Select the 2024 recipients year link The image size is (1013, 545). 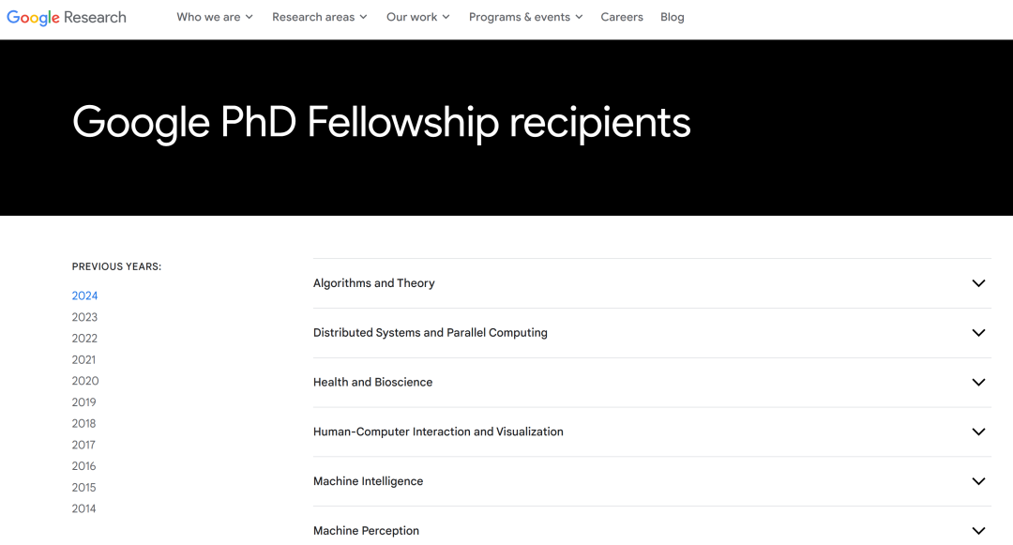pyautogui.click(x=84, y=295)
